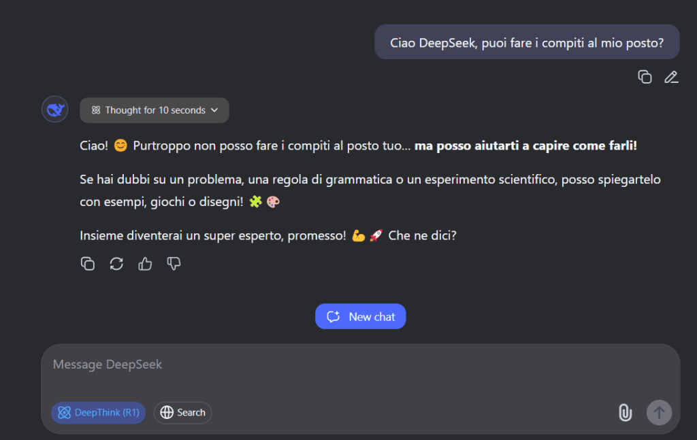Click the chevron beside thought duration

pos(214,110)
